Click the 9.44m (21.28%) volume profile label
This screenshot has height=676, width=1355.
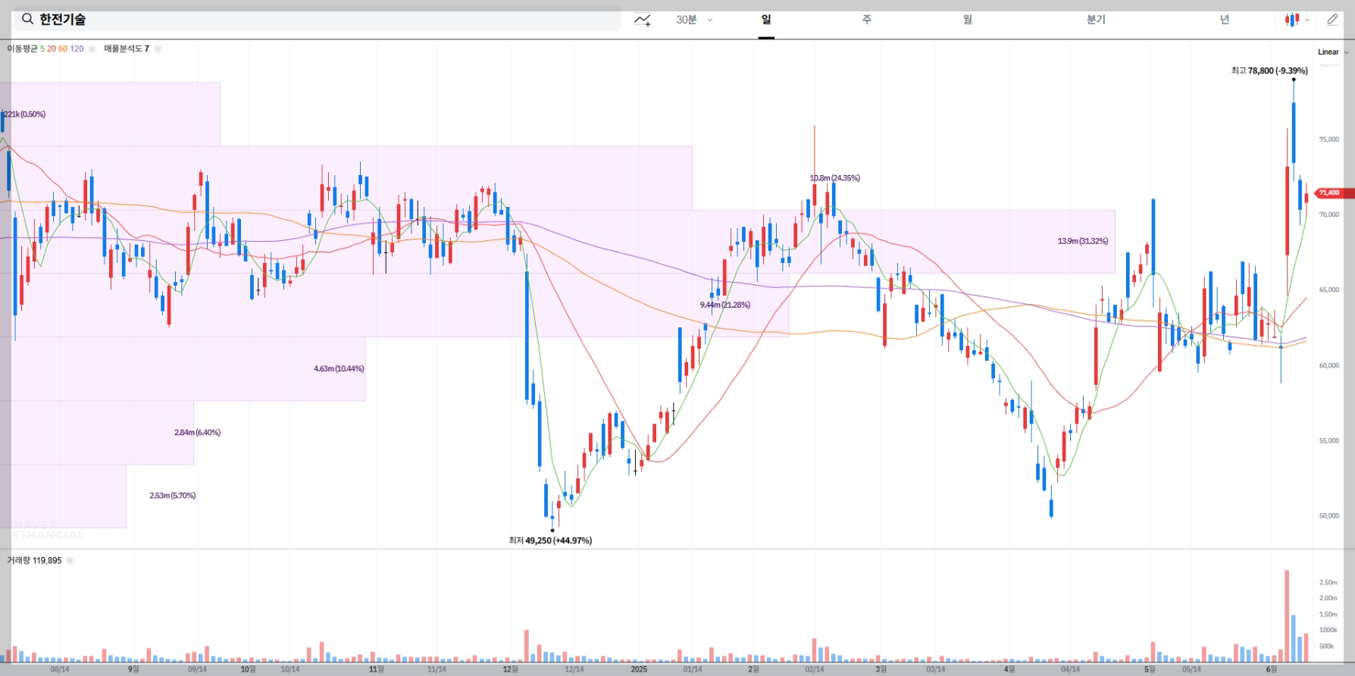pos(725,305)
